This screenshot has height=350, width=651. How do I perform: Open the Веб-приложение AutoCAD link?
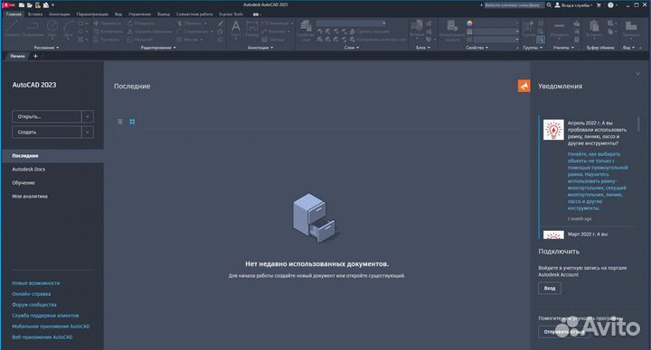pyautogui.click(x=42, y=337)
